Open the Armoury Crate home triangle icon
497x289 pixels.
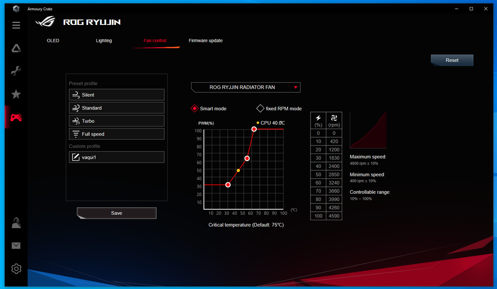[16, 48]
